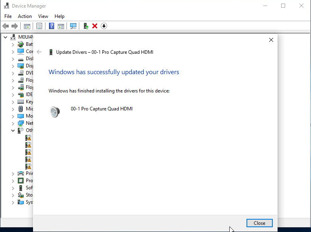Image resolution: width=311 pixels, height=232 pixels.
Task: Expand the DVD drives tree node
Action: click(13, 73)
